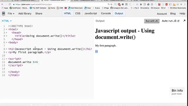Click the '5+6' expression on line 12
Image resolution: width=188 pixels, height=106 pixels.
35,62
